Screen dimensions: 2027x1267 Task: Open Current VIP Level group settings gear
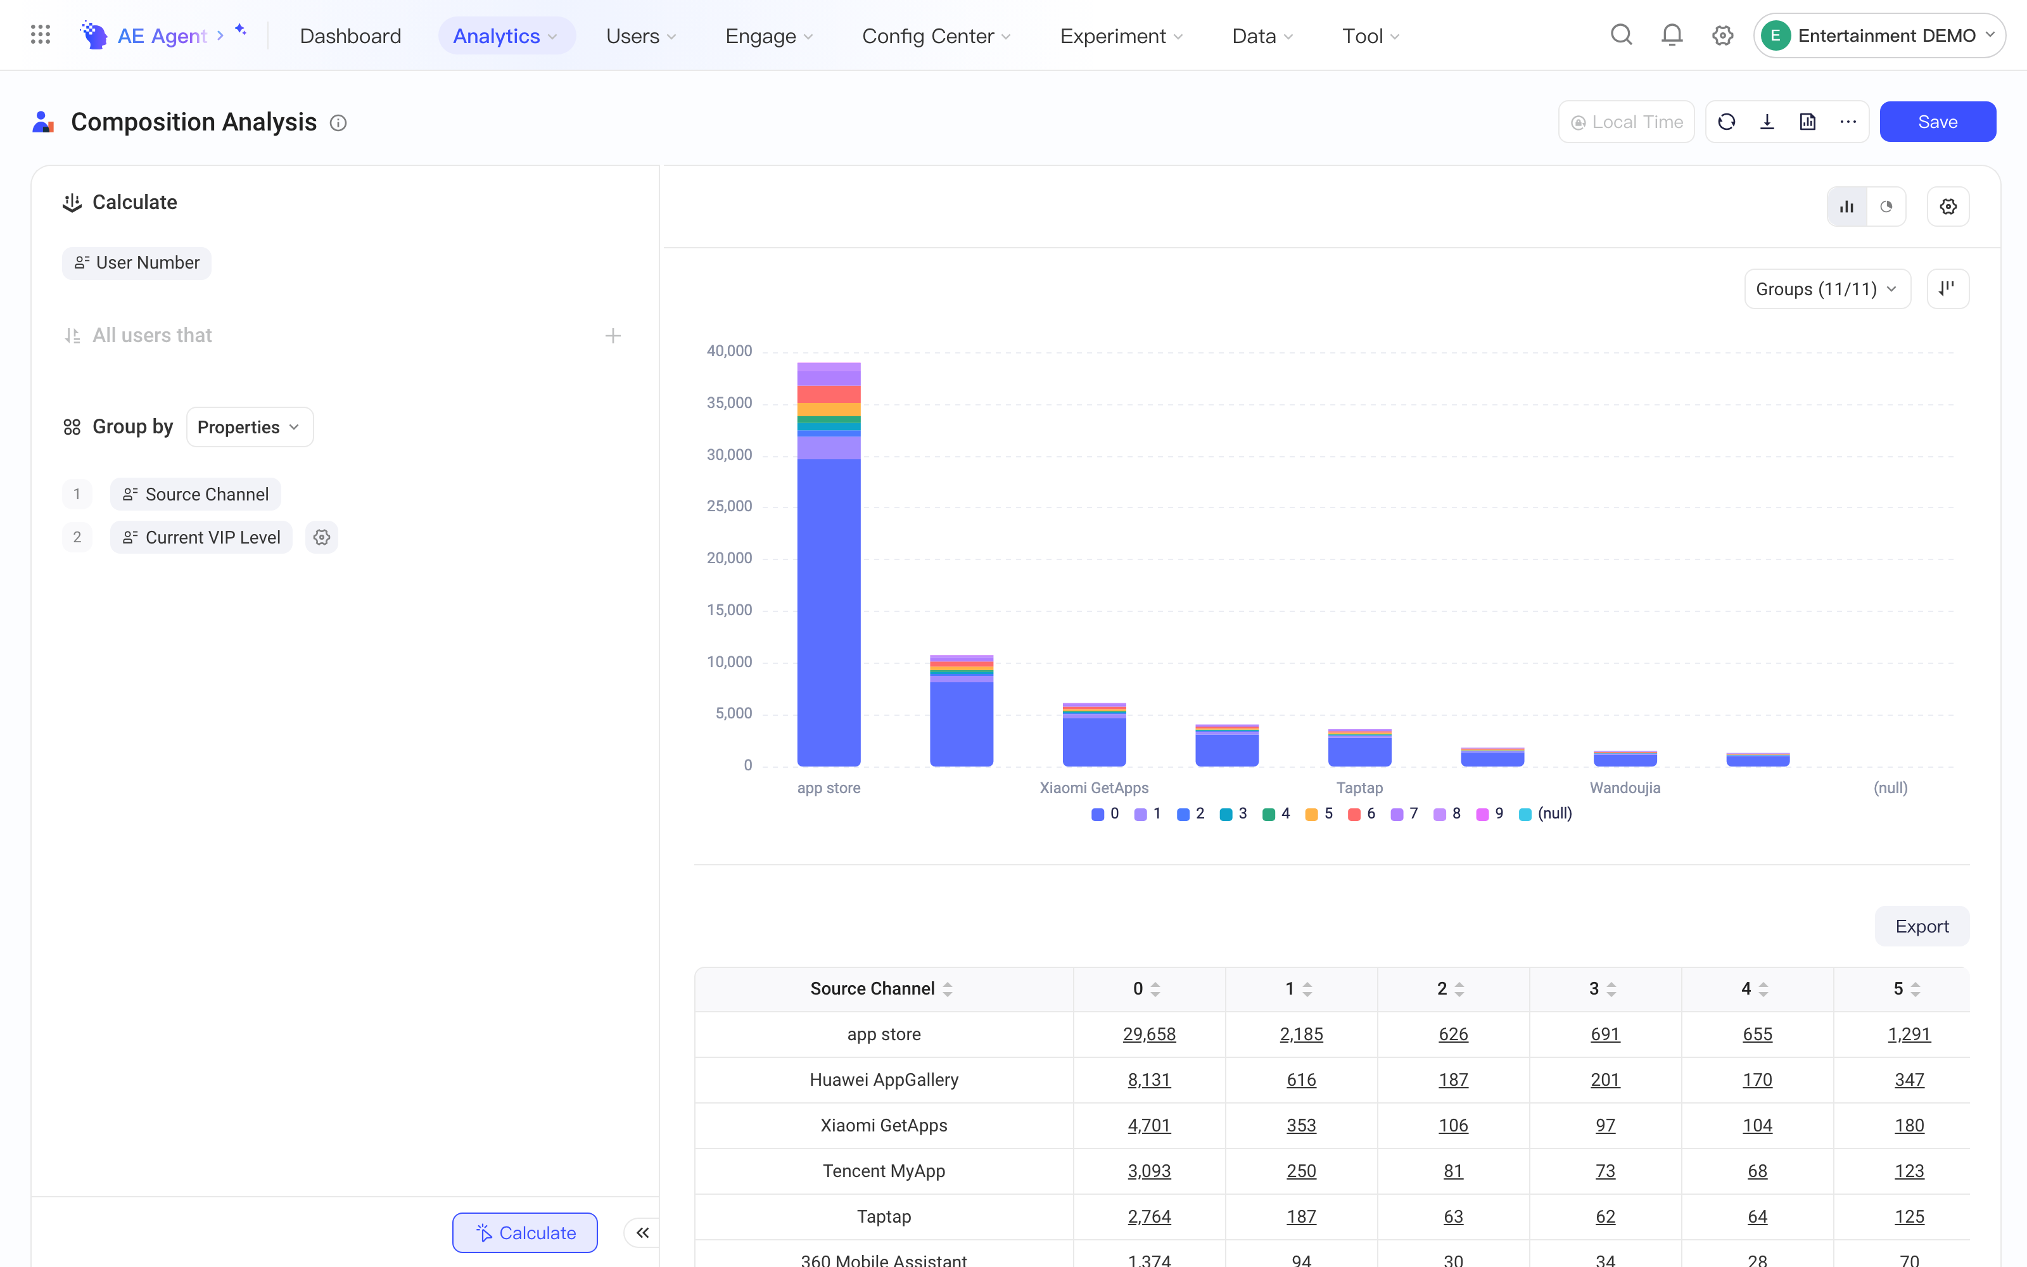(322, 537)
